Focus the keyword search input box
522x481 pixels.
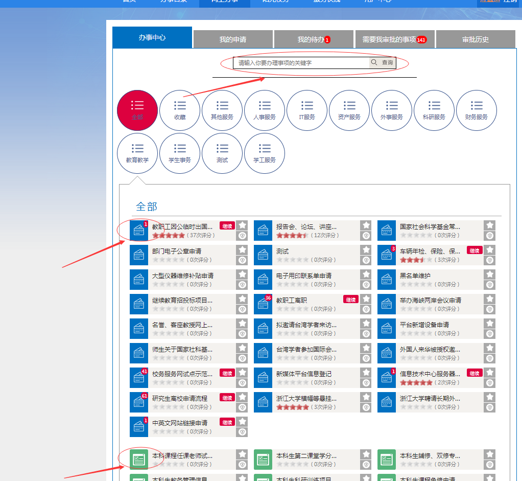coord(301,63)
